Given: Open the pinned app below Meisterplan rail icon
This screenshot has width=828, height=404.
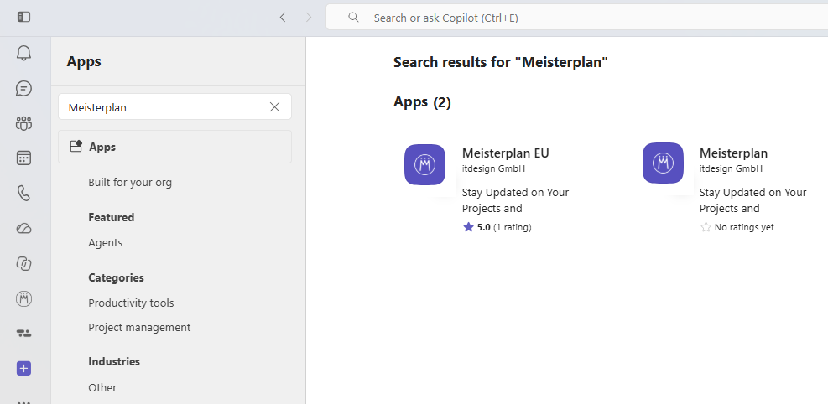Looking at the screenshot, I should point(23,334).
